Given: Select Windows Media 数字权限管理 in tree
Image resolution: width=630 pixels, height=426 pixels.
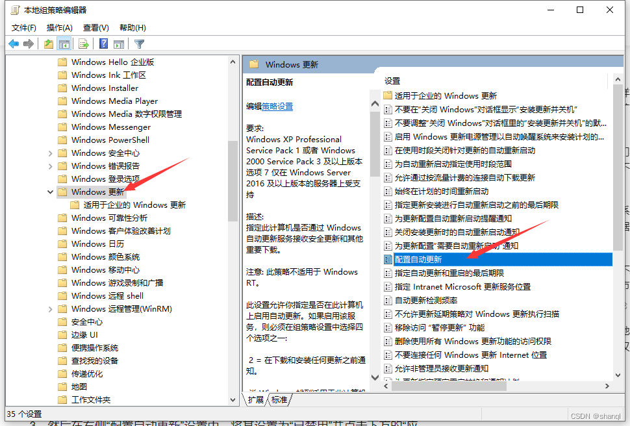Looking at the screenshot, I should pyautogui.click(x=127, y=114).
